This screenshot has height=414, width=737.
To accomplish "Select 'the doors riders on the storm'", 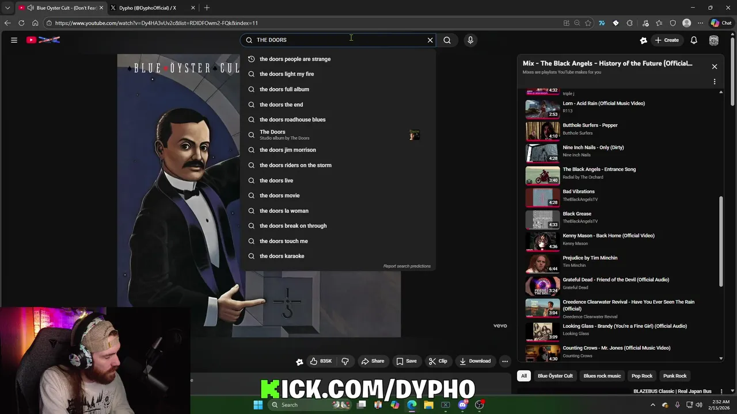I will 338,165.
